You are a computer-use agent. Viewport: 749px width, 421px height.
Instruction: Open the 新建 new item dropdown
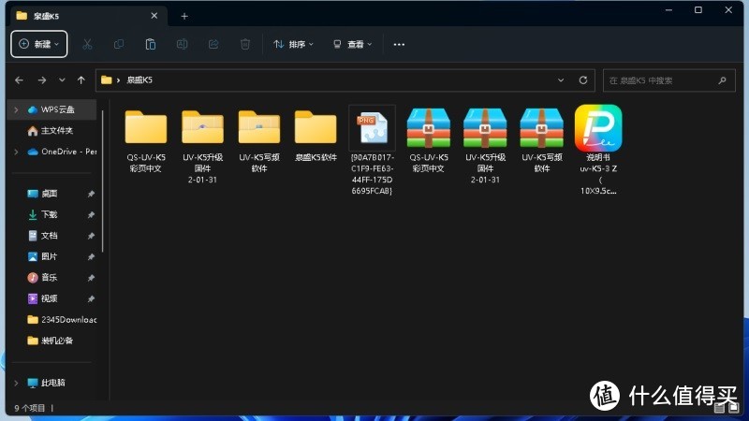39,44
